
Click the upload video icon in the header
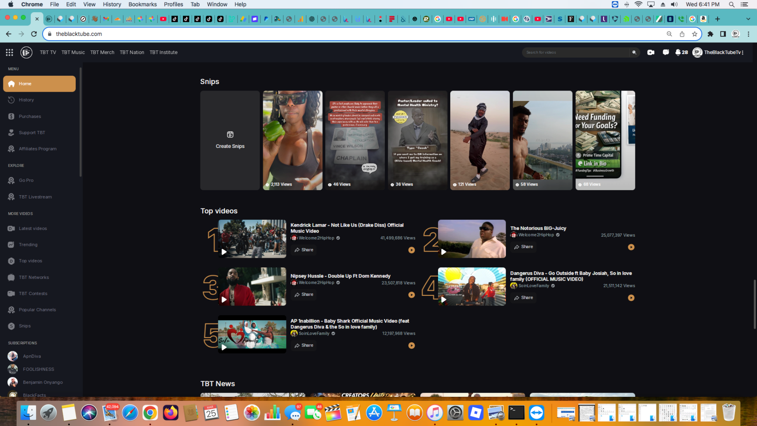coord(651,52)
